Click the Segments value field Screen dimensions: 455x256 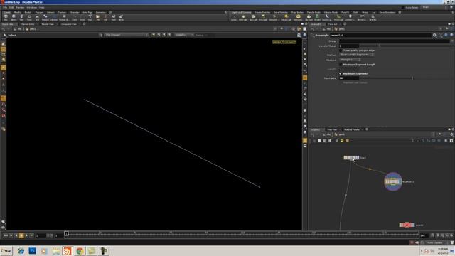(349, 78)
